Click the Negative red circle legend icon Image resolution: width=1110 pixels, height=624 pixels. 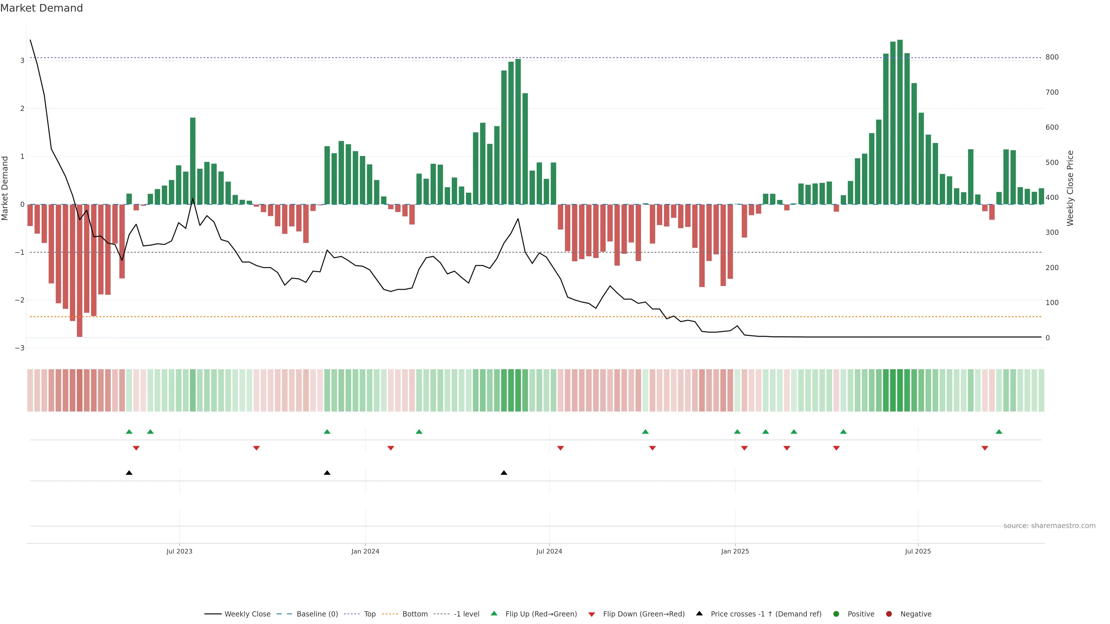[889, 614]
